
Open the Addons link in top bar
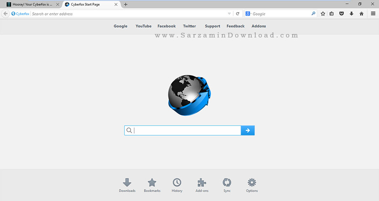259,26
